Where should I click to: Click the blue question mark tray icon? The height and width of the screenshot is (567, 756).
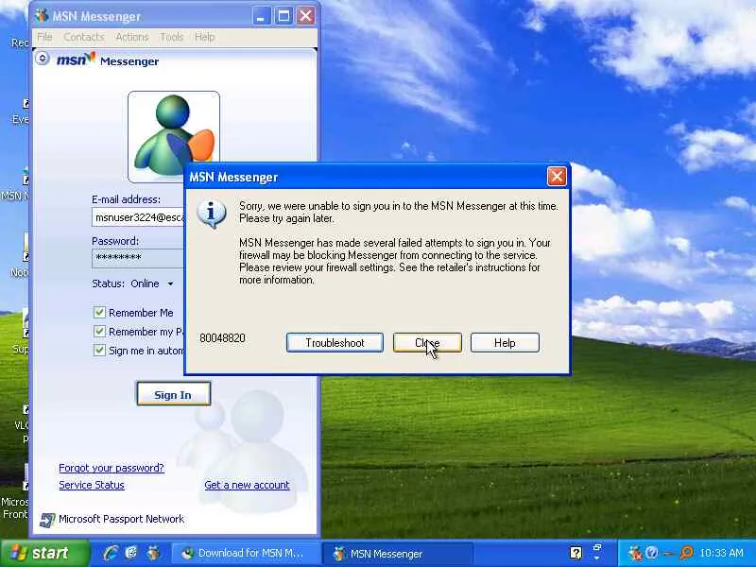pos(651,553)
